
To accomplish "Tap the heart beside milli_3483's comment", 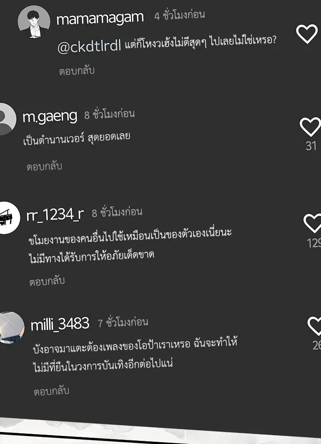I will [314, 326].
